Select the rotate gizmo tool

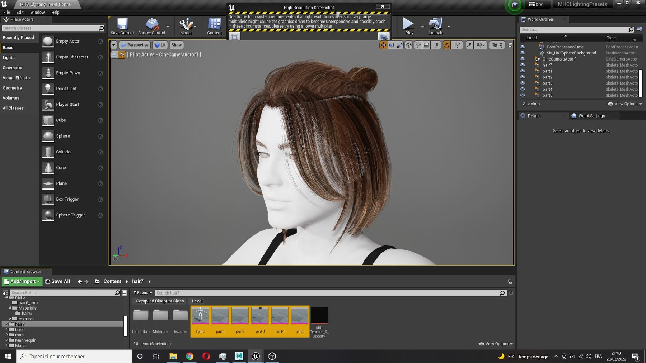(392, 45)
